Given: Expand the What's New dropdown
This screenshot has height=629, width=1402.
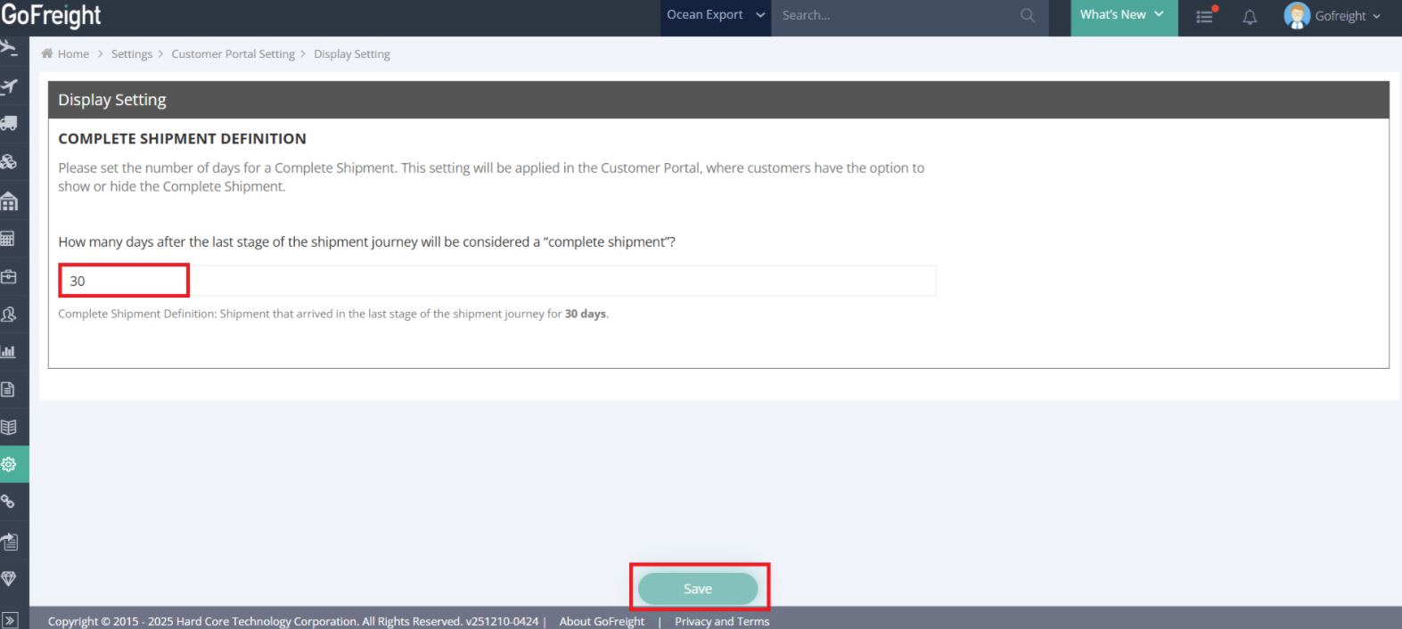Looking at the screenshot, I should pos(1123,15).
